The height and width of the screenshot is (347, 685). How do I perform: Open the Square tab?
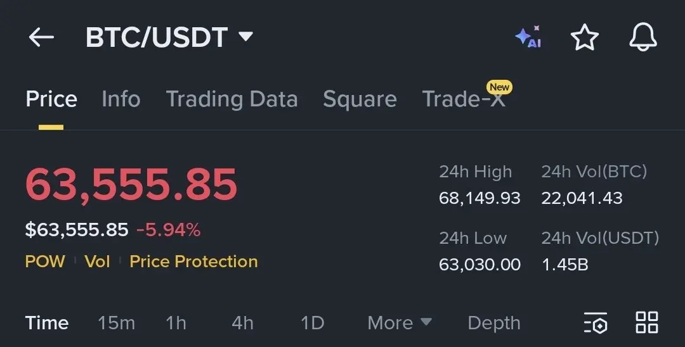coord(360,99)
